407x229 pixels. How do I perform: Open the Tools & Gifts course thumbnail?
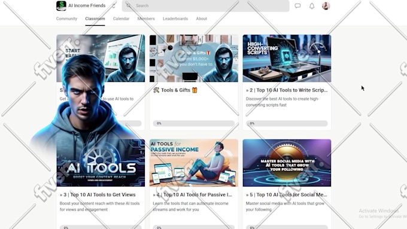coord(194,59)
